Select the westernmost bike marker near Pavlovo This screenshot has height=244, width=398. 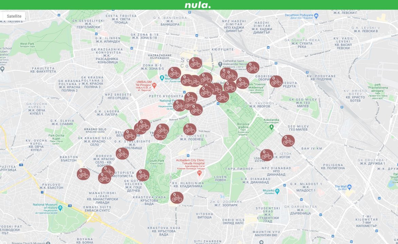pyautogui.click(x=83, y=174)
